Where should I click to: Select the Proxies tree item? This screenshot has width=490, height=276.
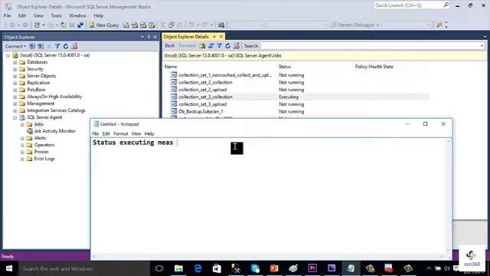click(41, 152)
